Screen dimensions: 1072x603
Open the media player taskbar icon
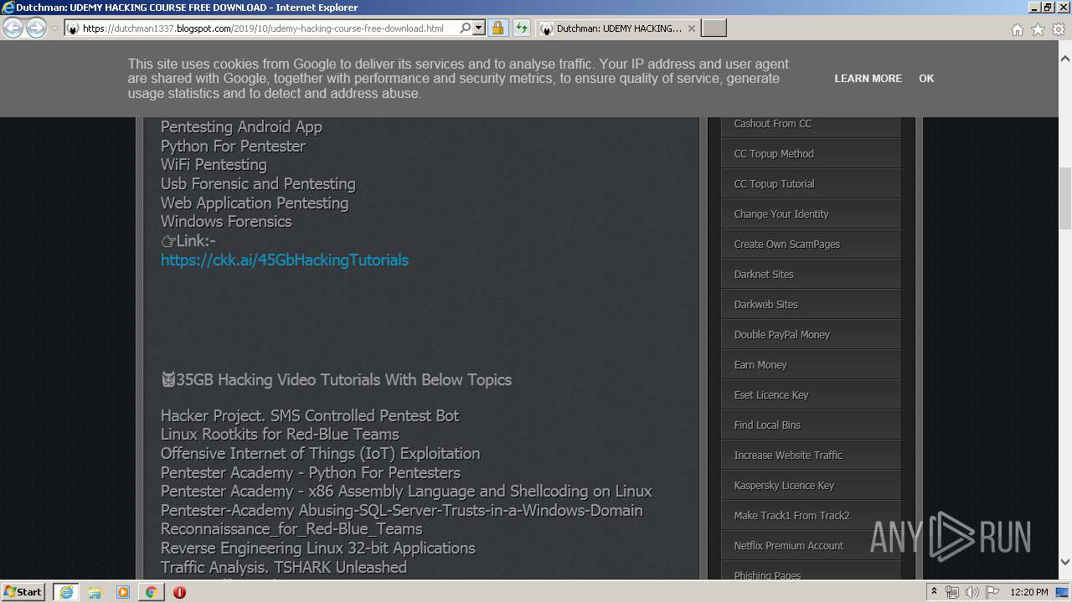[x=123, y=592]
